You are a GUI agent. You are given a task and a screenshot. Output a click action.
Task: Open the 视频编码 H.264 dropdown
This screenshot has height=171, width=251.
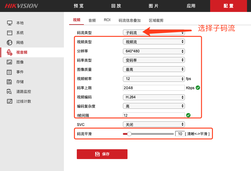(x=154, y=97)
